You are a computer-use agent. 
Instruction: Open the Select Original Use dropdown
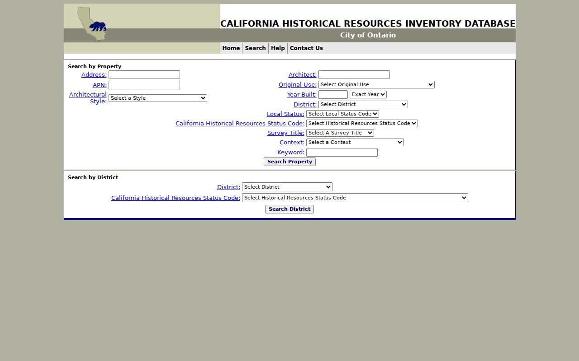pyautogui.click(x=376, y=84)
